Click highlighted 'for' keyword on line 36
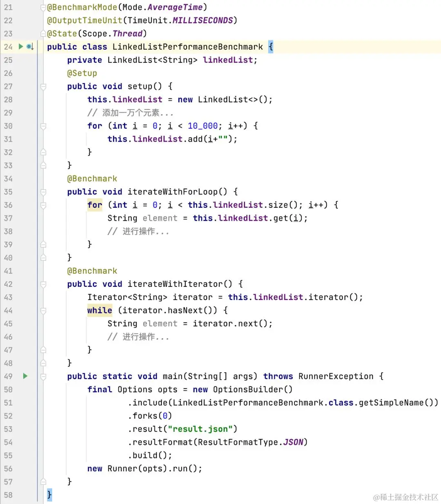Screen dimensions: 441x504 pos(95,205)
